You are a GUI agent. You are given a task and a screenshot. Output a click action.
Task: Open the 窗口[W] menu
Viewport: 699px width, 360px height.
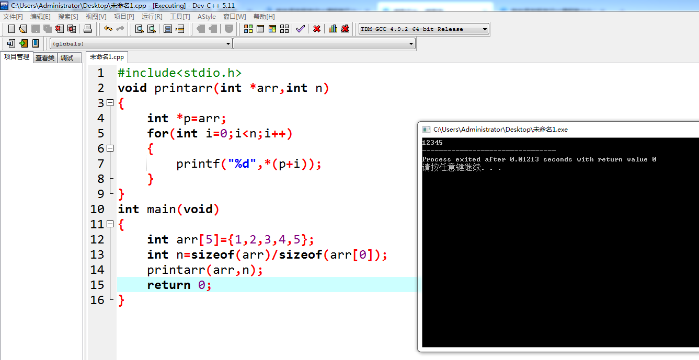[x=234, y=17]
